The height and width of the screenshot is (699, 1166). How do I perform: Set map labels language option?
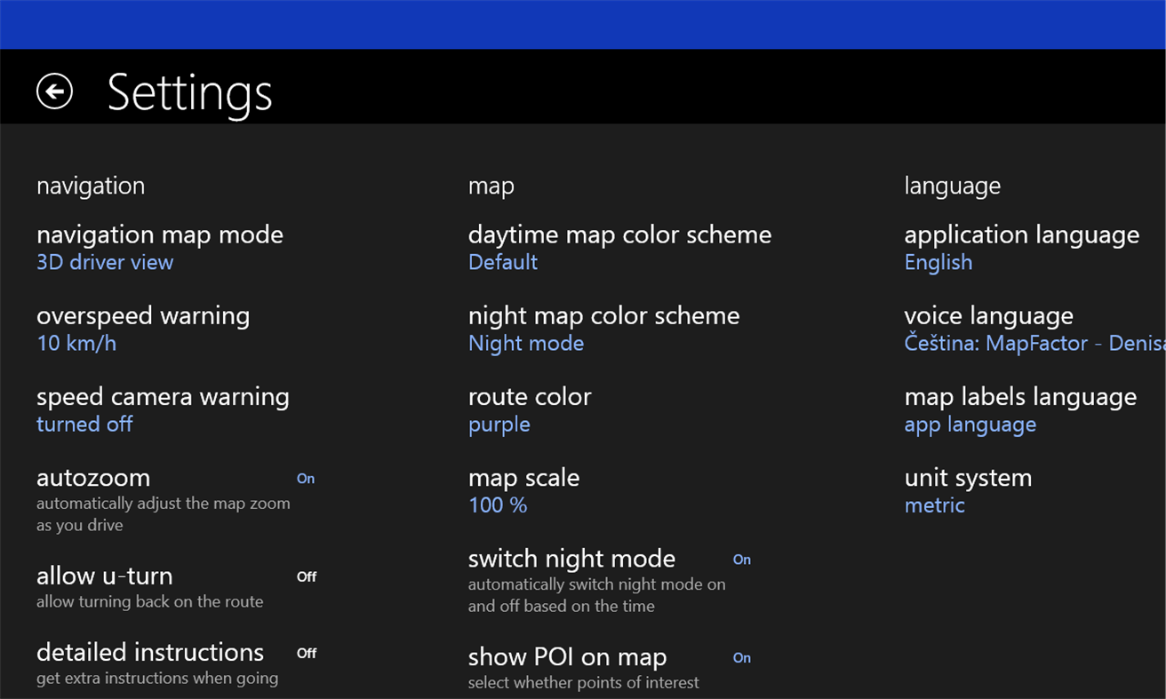[1020, 409]
